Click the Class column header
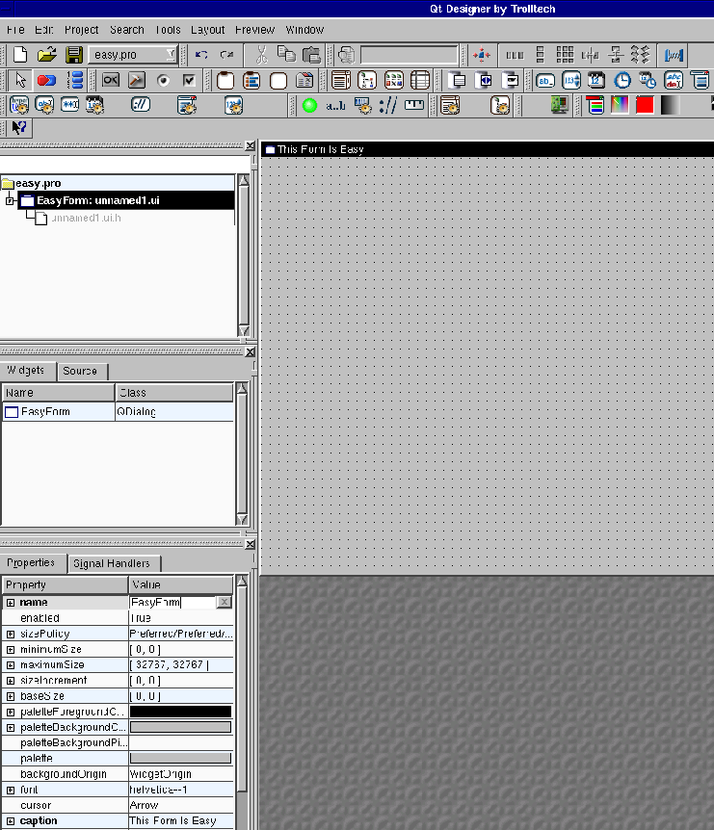The image size is (714, 830). [x=174, y=393]
